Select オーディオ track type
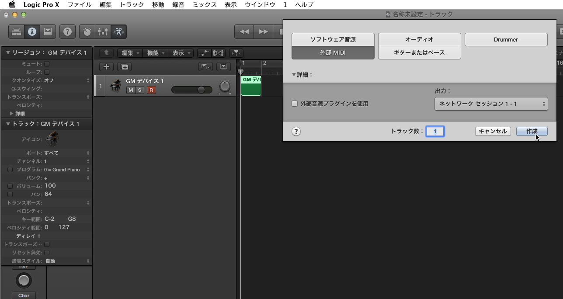563x299 pixels. [x=420, y=39]
